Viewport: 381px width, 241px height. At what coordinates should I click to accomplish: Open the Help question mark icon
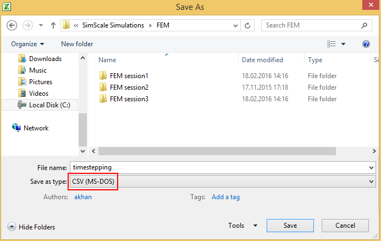[366, 44]
